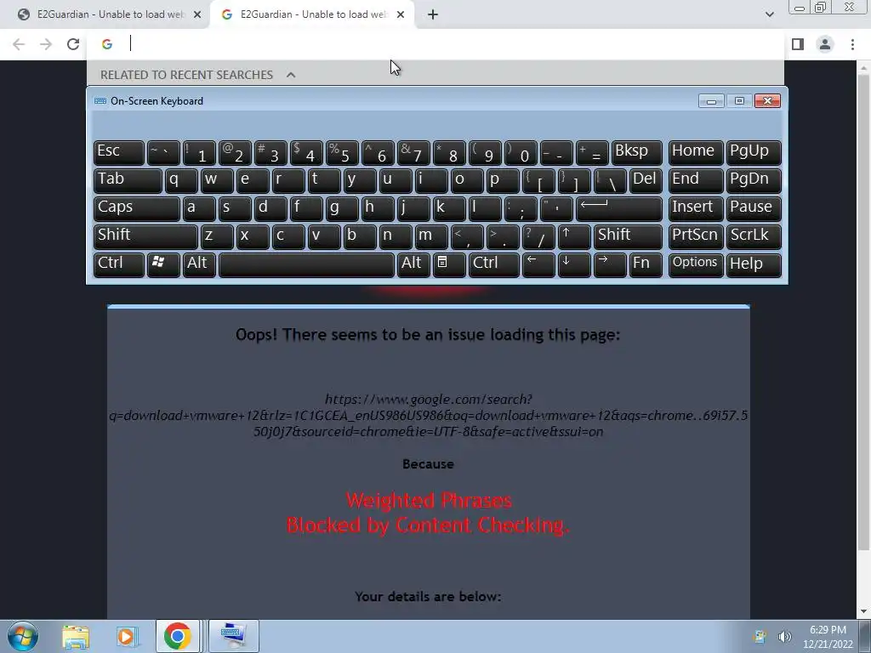The width and height of the screenshot is (871, 653).
Task: Toggle the right Shift key
Action: pyautogui.click(x=628, y=236)
